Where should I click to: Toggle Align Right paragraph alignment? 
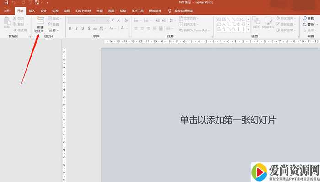coord(149,28)
